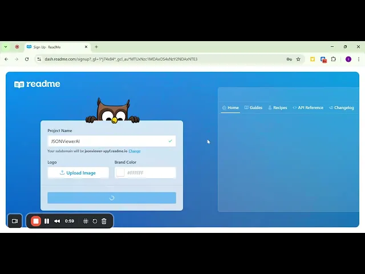Toggle the camera icon in recorder
The width and height of the screenshot is (365, 274).
[15, 221]
